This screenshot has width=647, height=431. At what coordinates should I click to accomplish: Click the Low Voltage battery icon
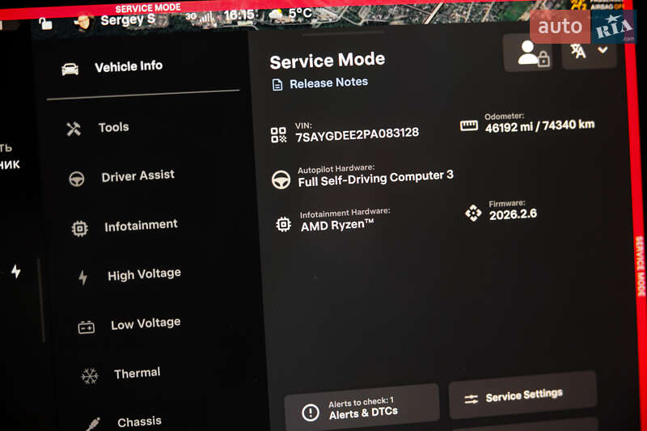pos(87,327)
